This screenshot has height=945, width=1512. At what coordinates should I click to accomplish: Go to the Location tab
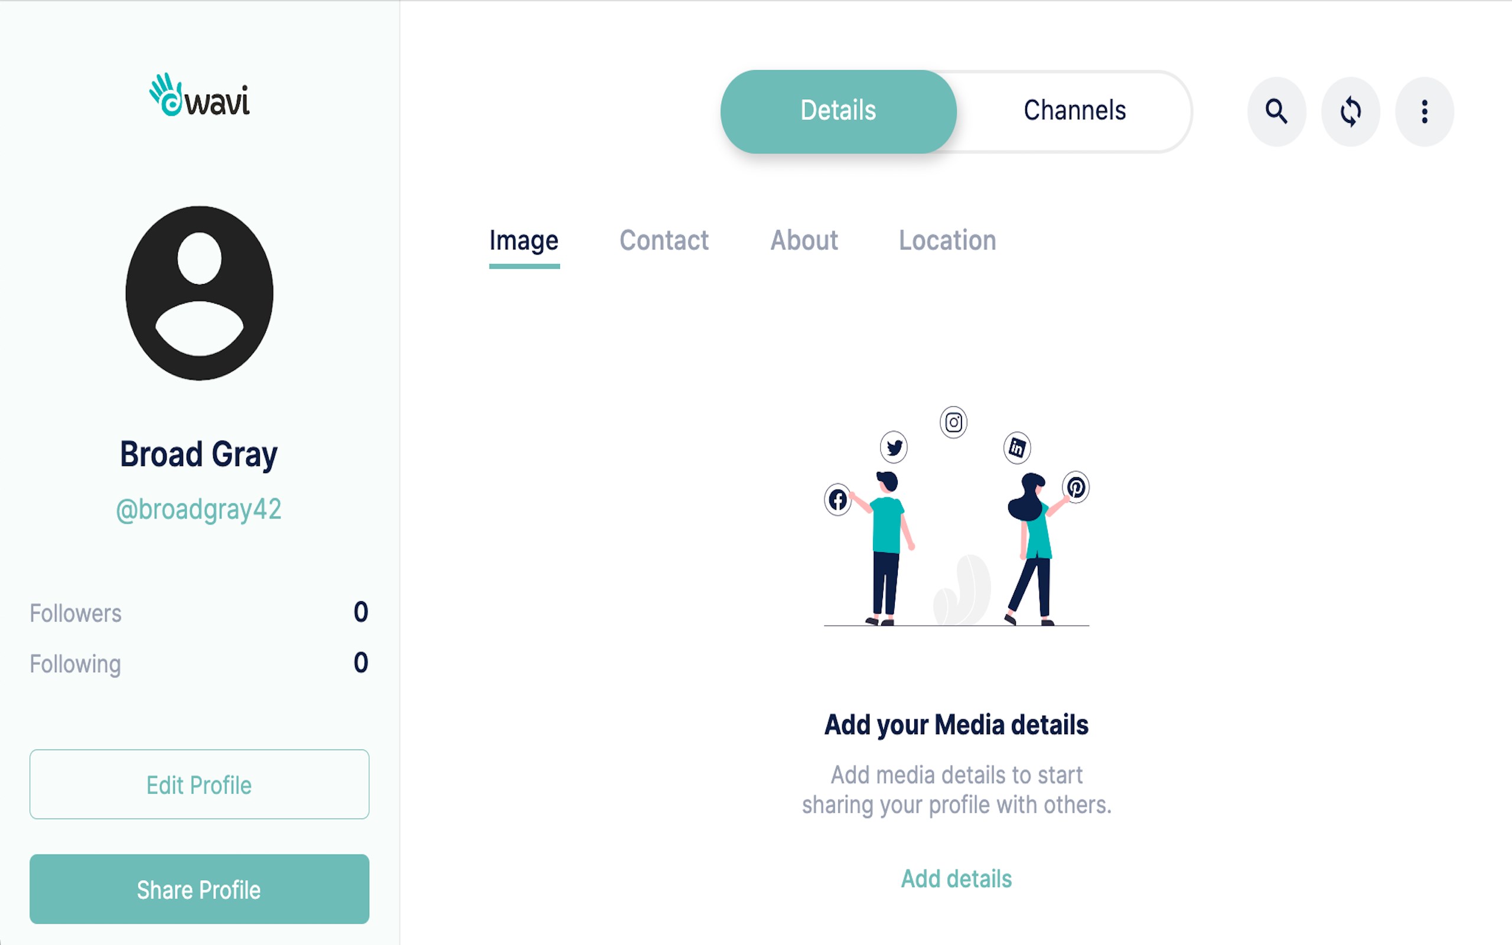point(947,241)
